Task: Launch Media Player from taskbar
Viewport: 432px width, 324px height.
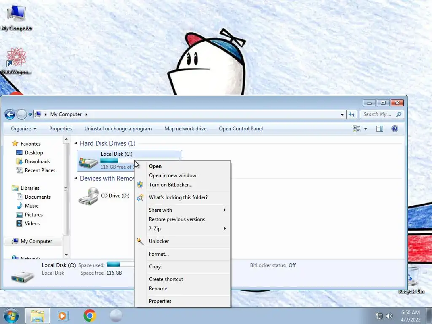Action: [x=63, y=316]
